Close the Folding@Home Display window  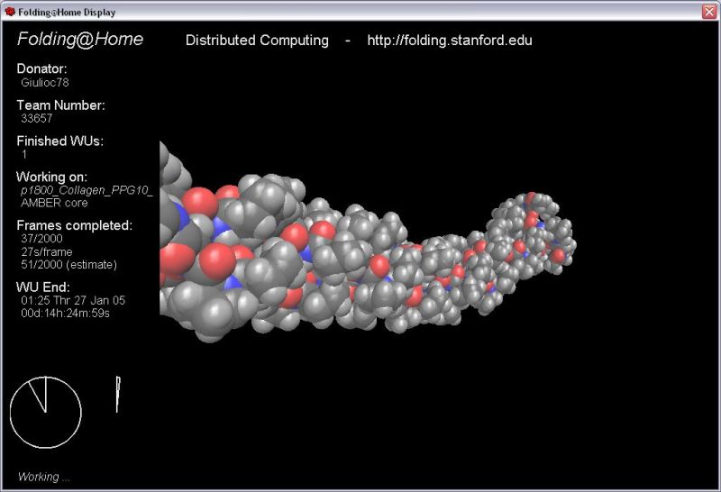click(708, 11)
